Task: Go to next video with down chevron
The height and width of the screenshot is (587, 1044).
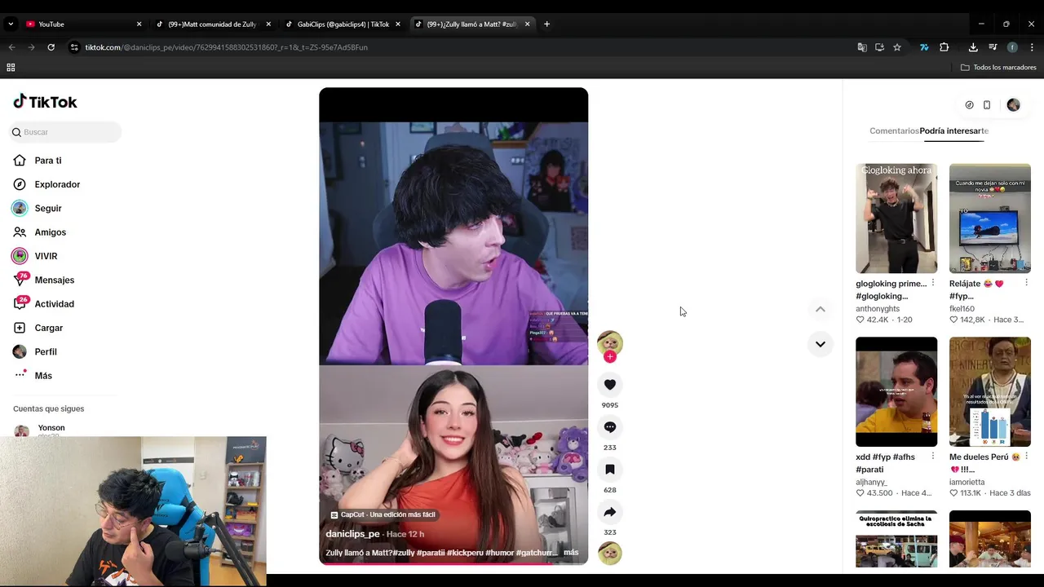Action: (x=821, y=344)
